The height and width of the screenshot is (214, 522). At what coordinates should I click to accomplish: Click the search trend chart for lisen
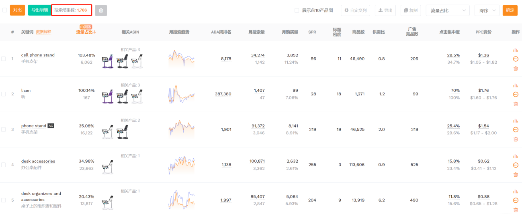pos(181,94)
